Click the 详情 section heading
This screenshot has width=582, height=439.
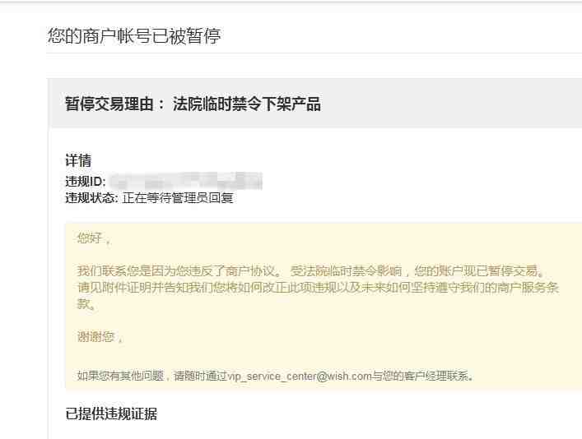pos(78,160)
